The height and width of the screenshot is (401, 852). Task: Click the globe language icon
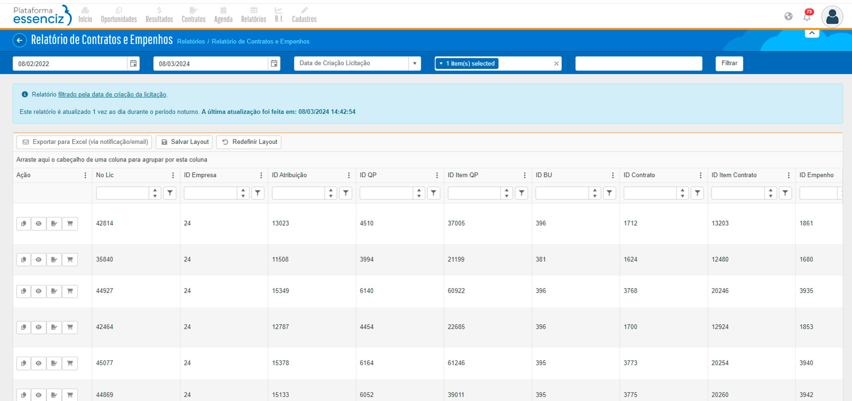pos(789,17)
